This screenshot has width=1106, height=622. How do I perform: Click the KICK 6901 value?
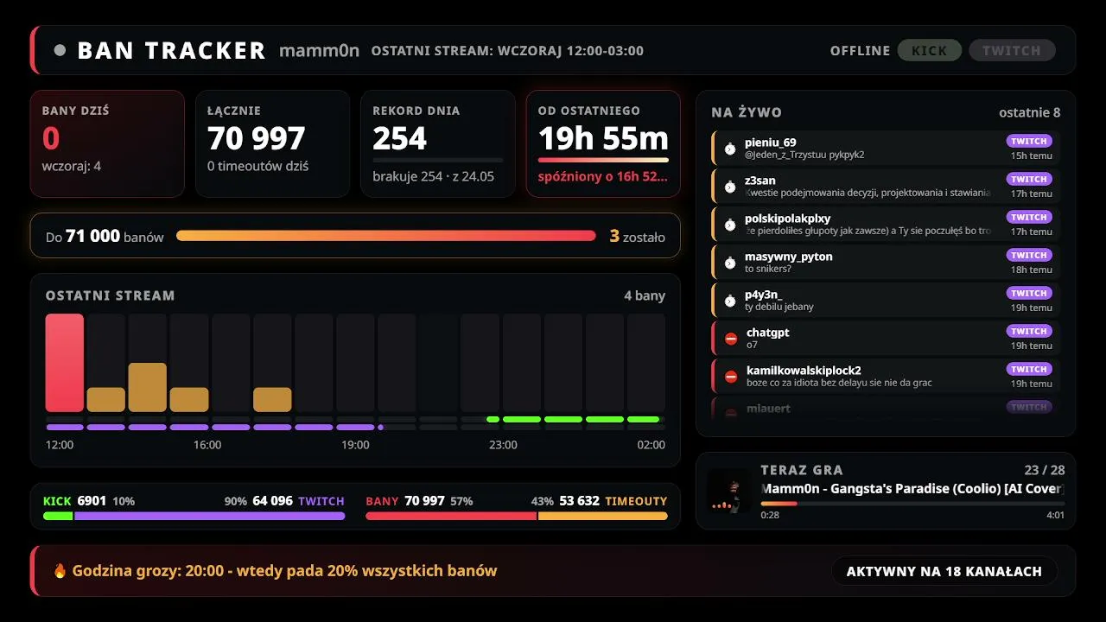74,501
